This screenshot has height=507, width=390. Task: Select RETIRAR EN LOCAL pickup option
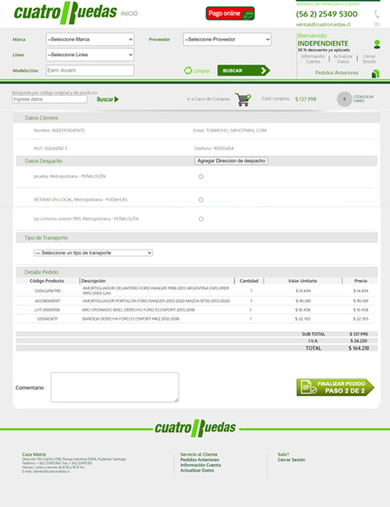(x=200, y=200)
